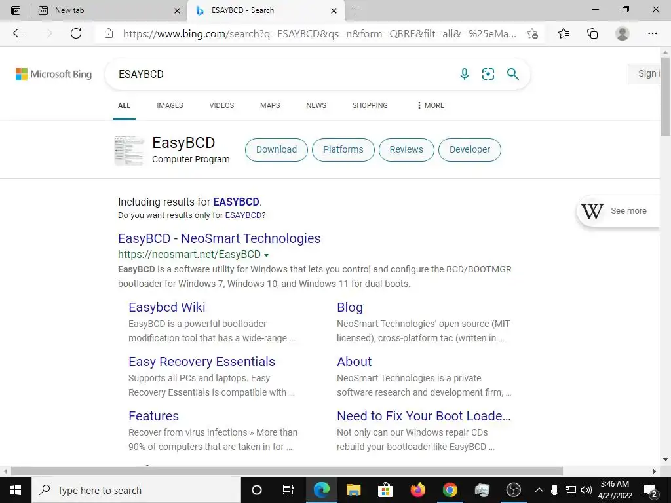Switch to the SHOPPING tab
Image resolution: width=671 pixels, height=503 pixels.
(370, 105)
